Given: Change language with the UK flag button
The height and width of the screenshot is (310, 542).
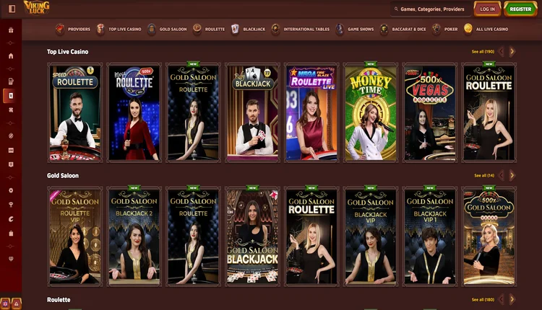Looking at the screenshot, I should [5, 304].
